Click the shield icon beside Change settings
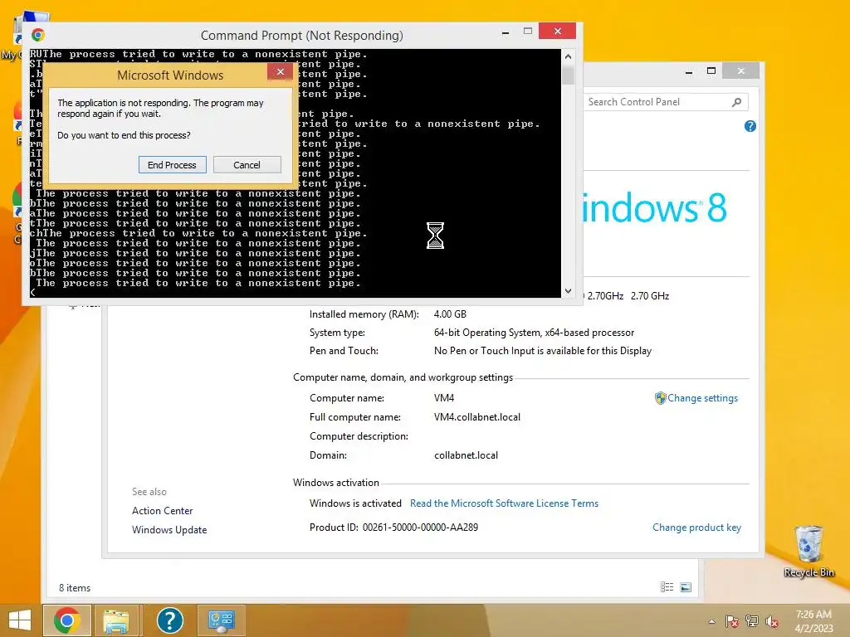 tap(660, 398)
